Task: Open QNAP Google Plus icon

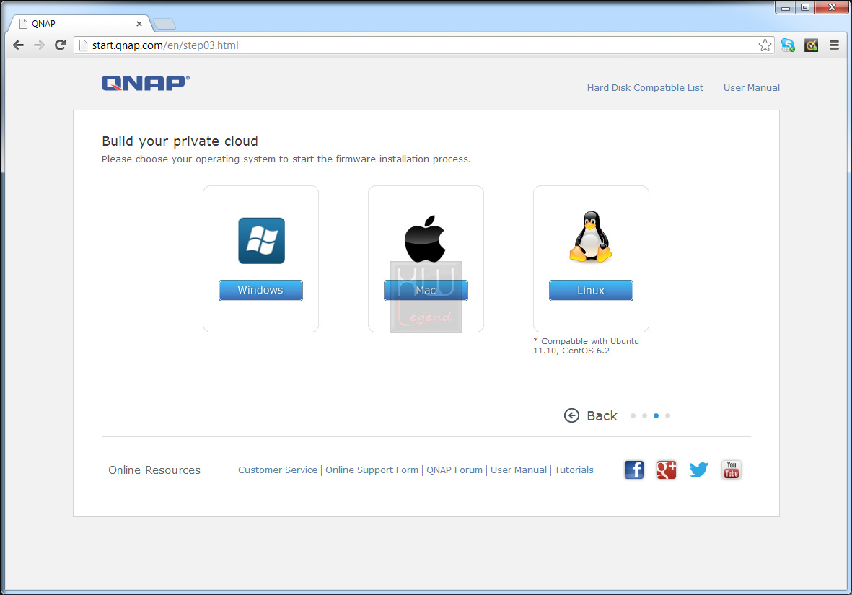Action: (666, 470)
